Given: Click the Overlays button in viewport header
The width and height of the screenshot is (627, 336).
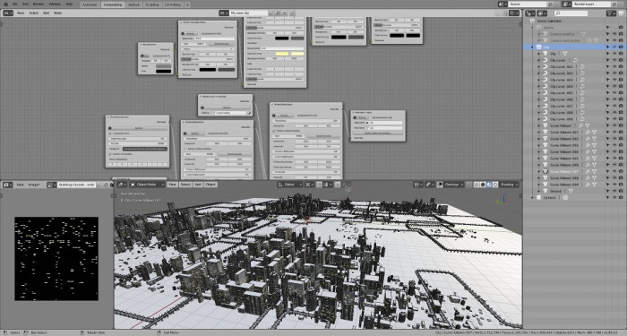Looking at the screenshot, I should (451, 185).
